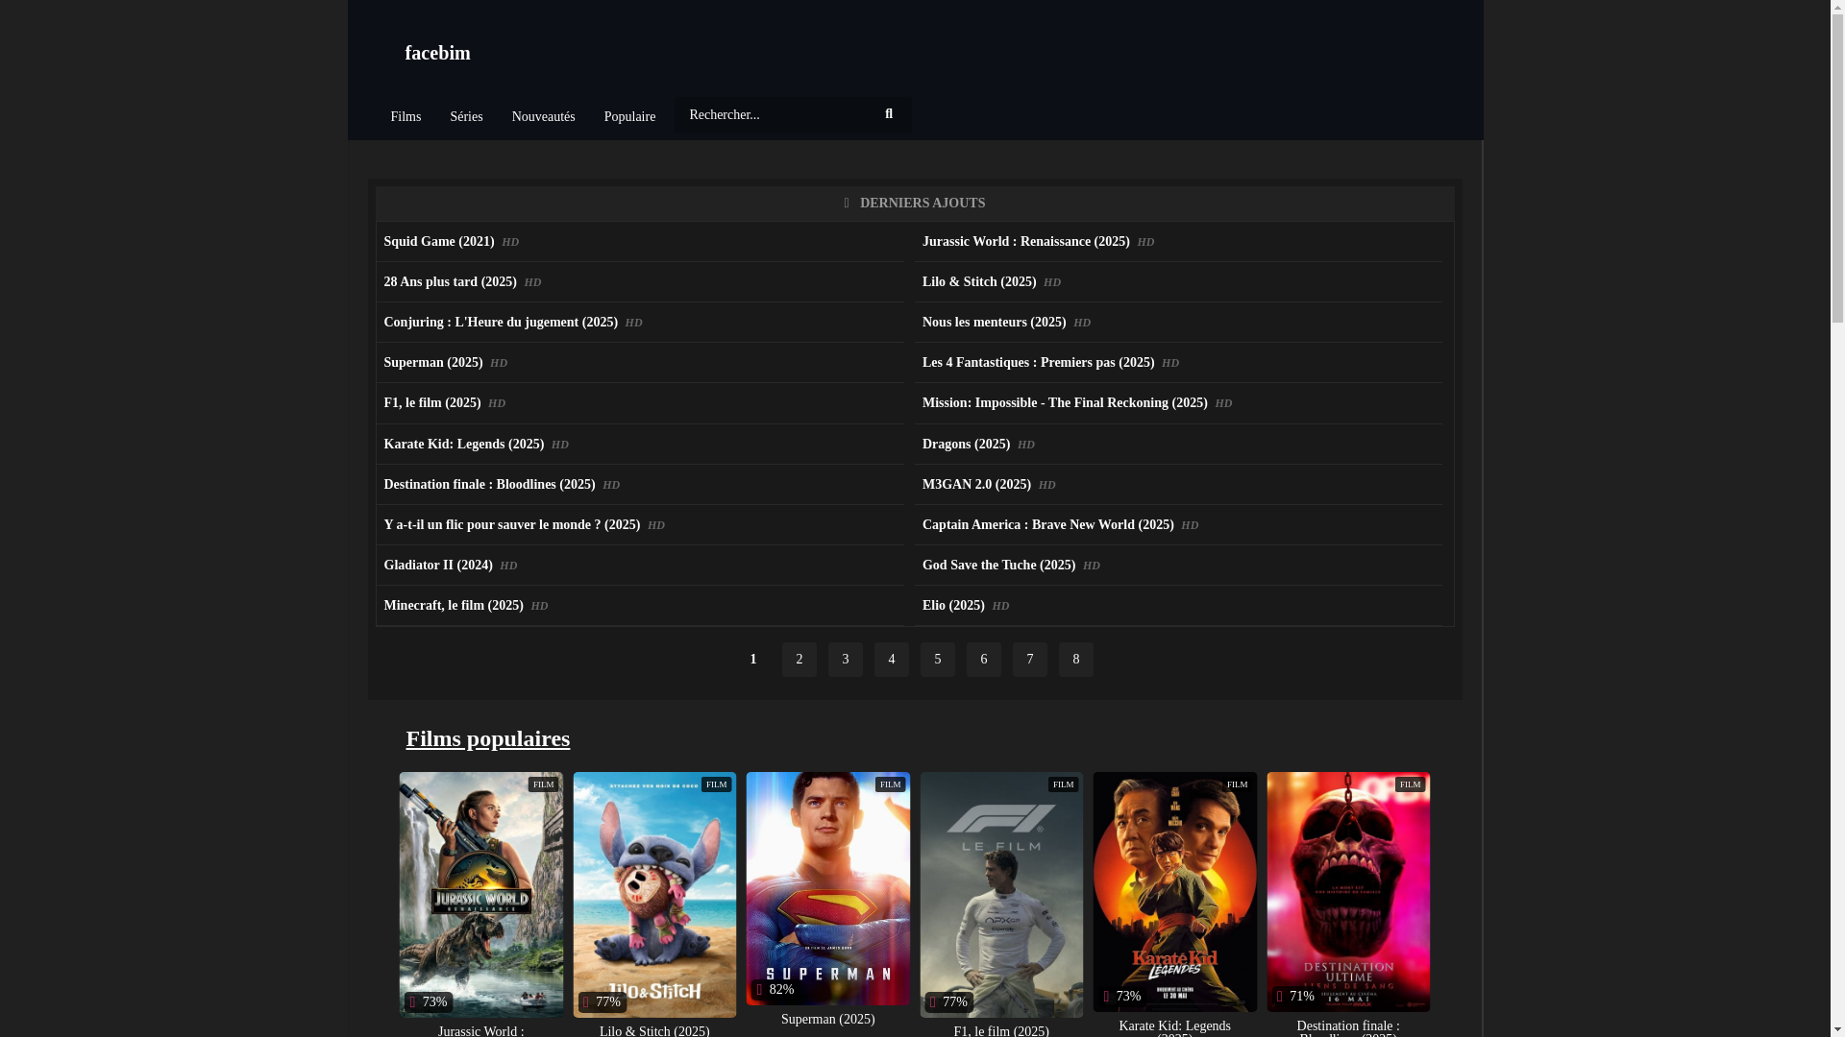1845x1037 pixels.
Task: Open Elio (2025) link
Action: point(953,606)
